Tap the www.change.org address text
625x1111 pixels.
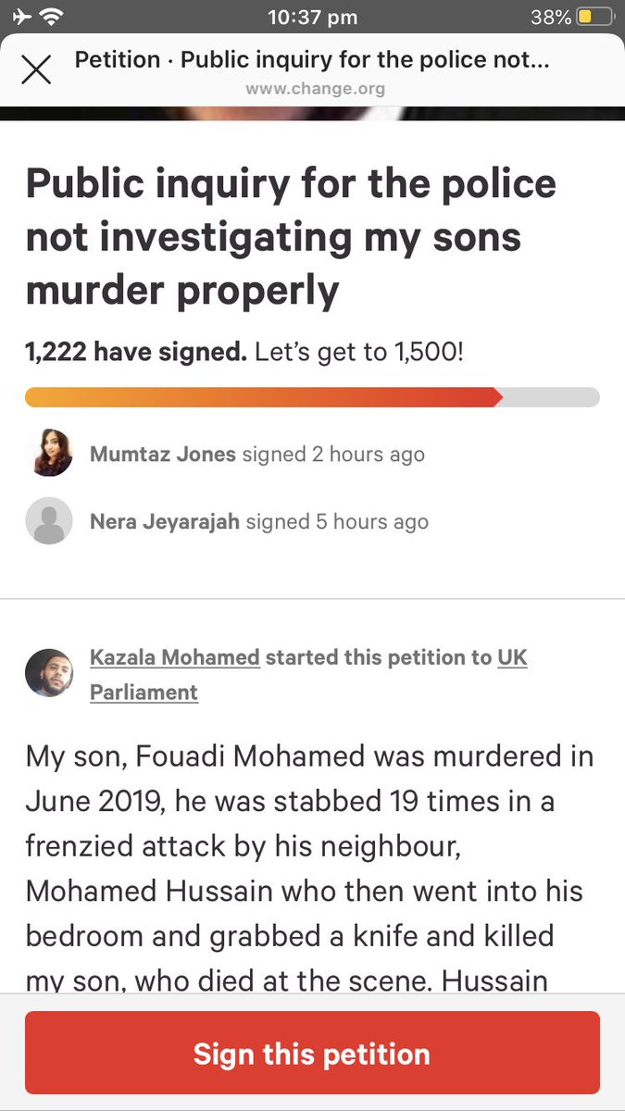point(315,90)
